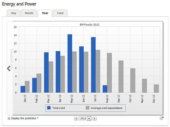The image size is (170, 127).
Task: Click the Year tab
Action: [x=45, y=13]
